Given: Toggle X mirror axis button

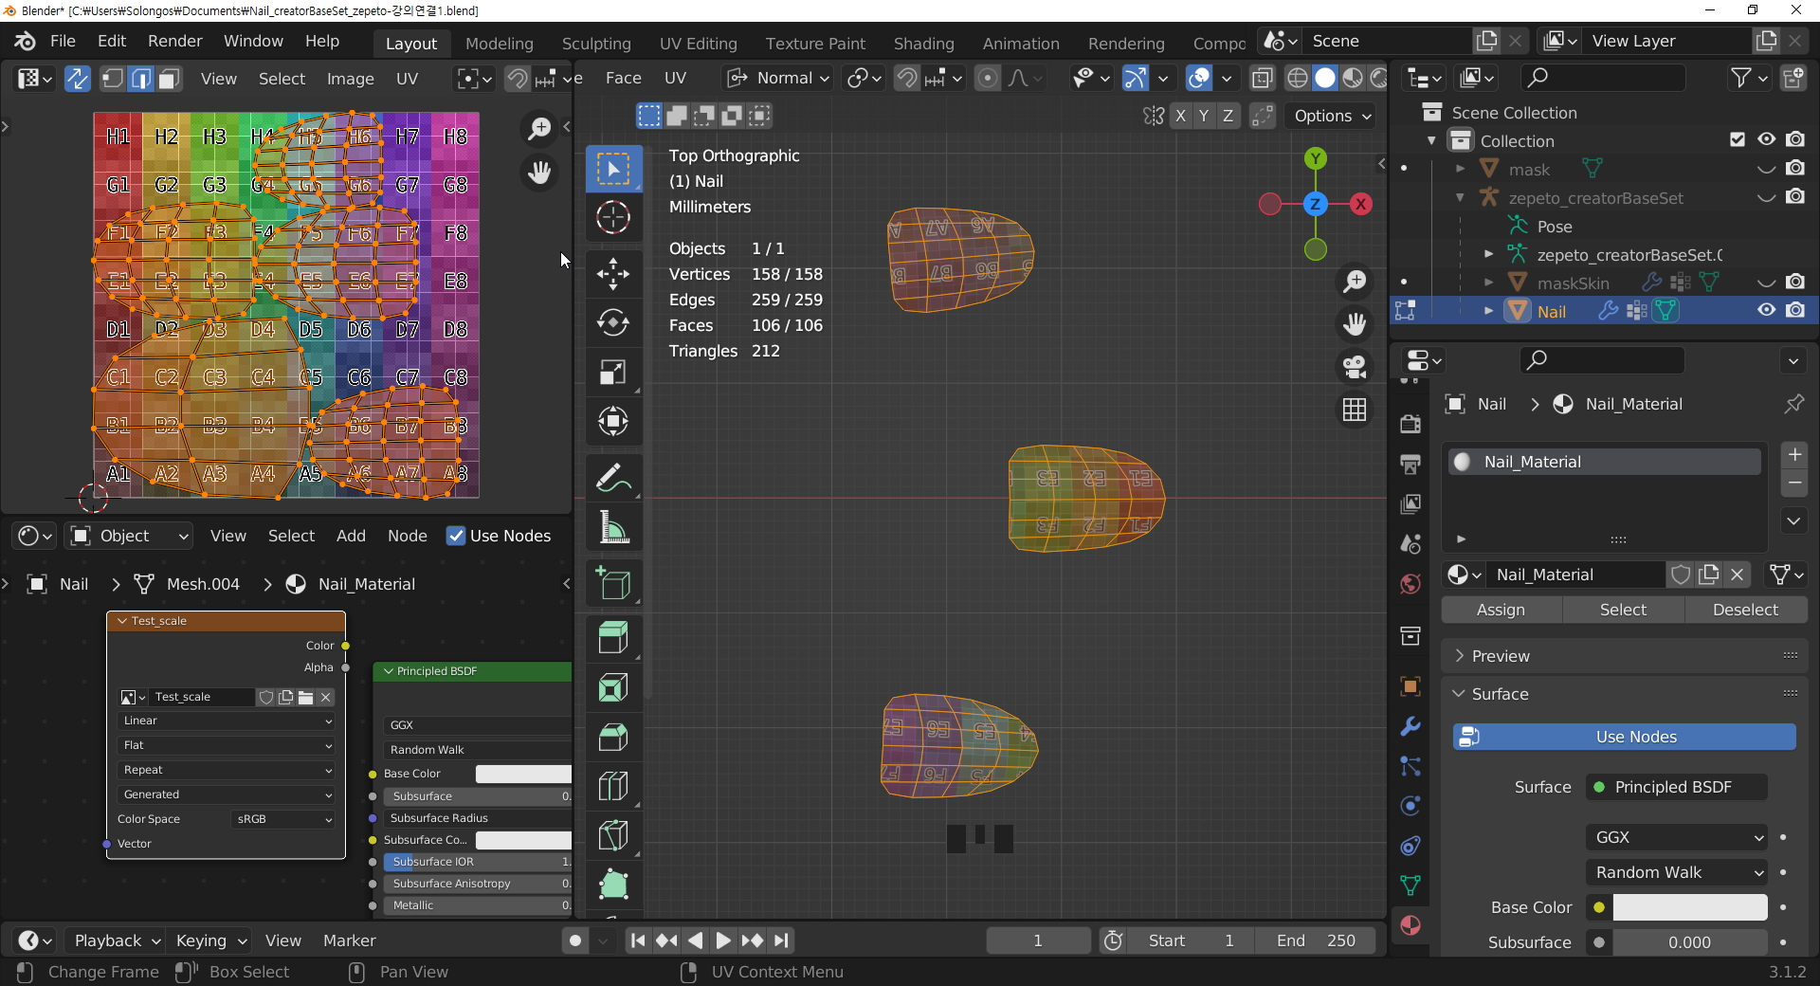Looking at the screenshot, I should [1180, 116].
